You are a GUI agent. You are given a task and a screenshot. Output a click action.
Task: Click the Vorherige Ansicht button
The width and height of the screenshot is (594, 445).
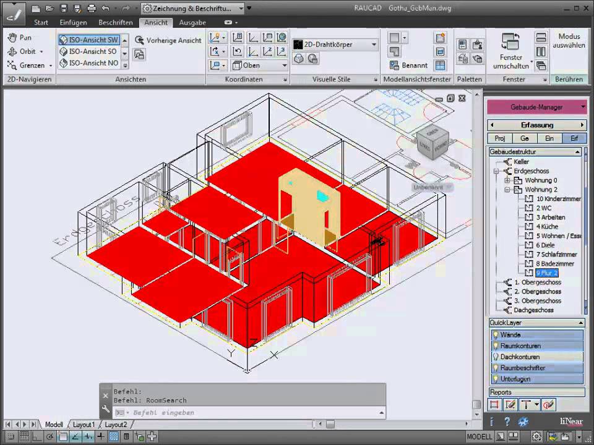point(168,40)
